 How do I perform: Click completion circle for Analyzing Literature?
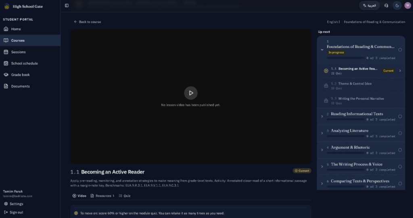click(x=400, y=133)
